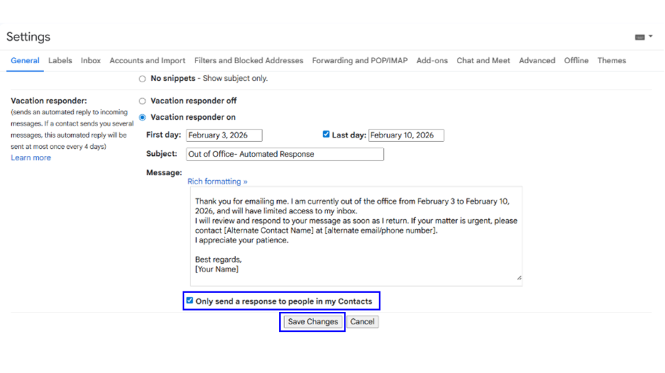Select Forwarding and POP/IMAP tab
Viewport: 665px width, 373px height.
(x=359, y=61)
